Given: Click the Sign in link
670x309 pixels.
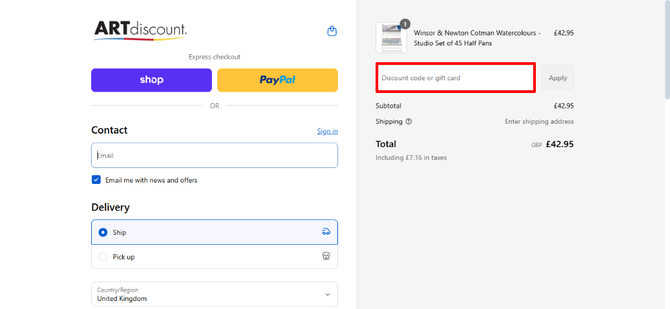Looking at the screenshot, I should (x=327, y=131).
